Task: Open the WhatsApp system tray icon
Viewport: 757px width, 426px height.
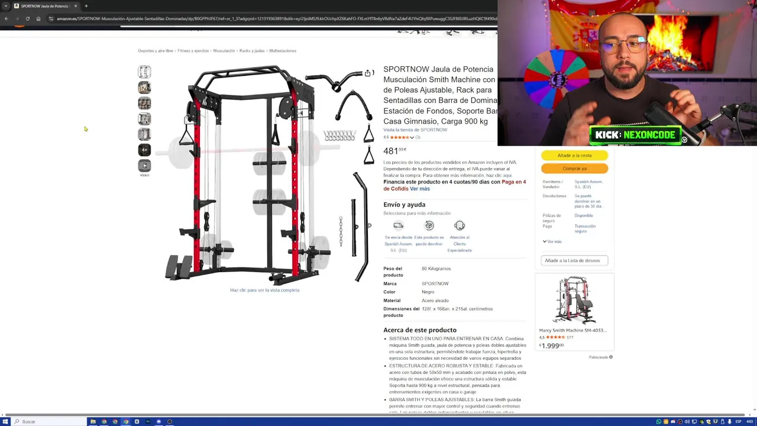Action: [x=658, y=421]
